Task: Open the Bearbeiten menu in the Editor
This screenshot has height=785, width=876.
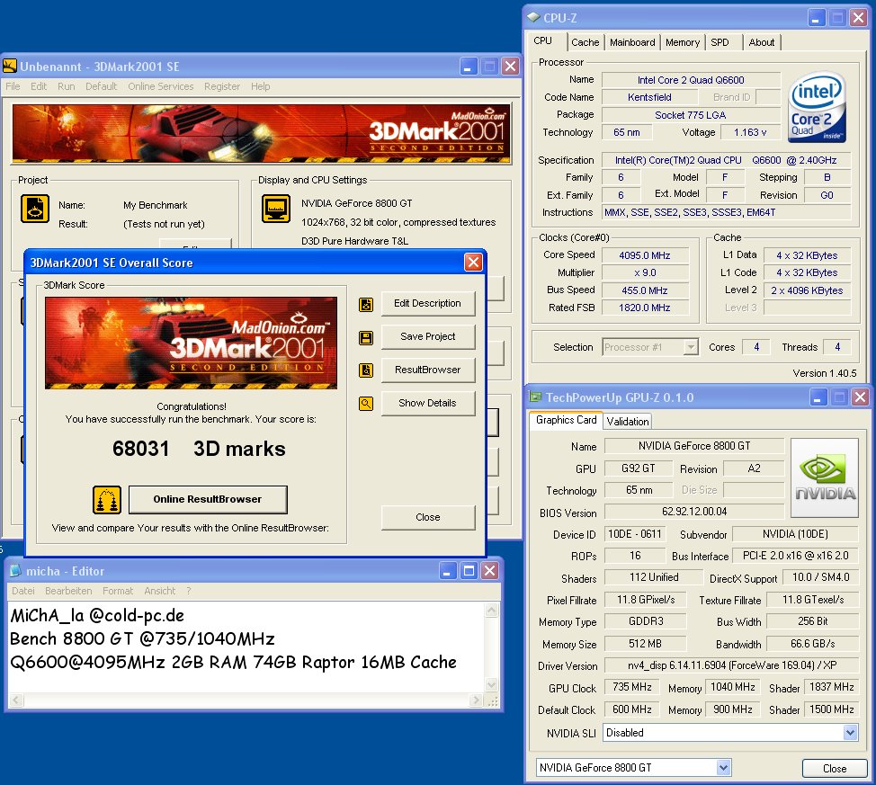Action: pos(68,591)
